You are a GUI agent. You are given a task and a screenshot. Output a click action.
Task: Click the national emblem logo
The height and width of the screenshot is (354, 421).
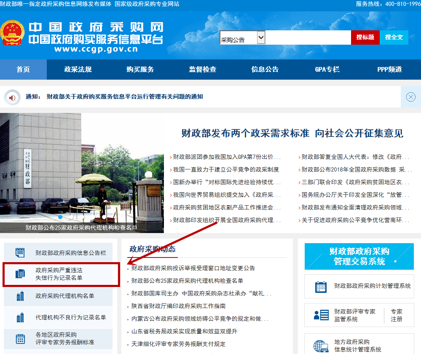click(12, 33)
